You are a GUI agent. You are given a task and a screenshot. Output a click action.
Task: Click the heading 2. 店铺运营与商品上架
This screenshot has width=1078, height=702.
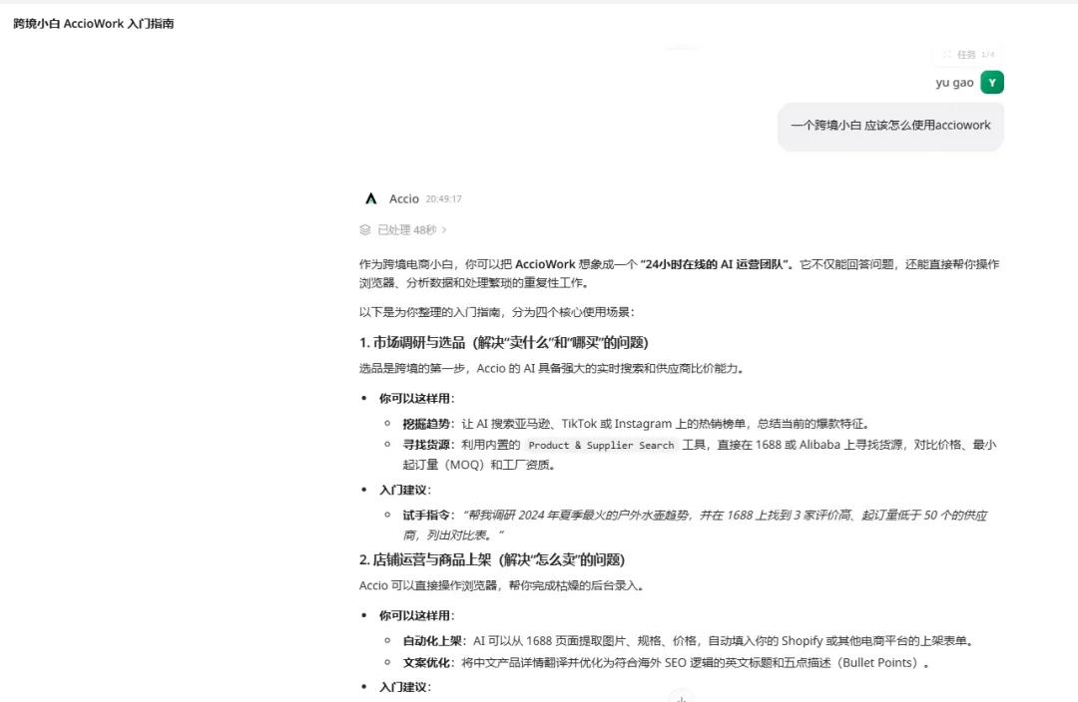tap(491, 559)
